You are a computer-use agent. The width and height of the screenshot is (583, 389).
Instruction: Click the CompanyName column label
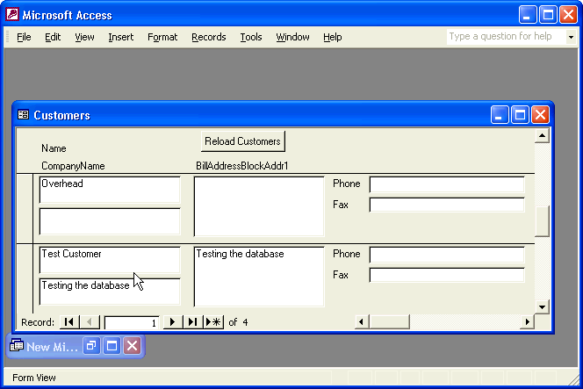(73, 166)
